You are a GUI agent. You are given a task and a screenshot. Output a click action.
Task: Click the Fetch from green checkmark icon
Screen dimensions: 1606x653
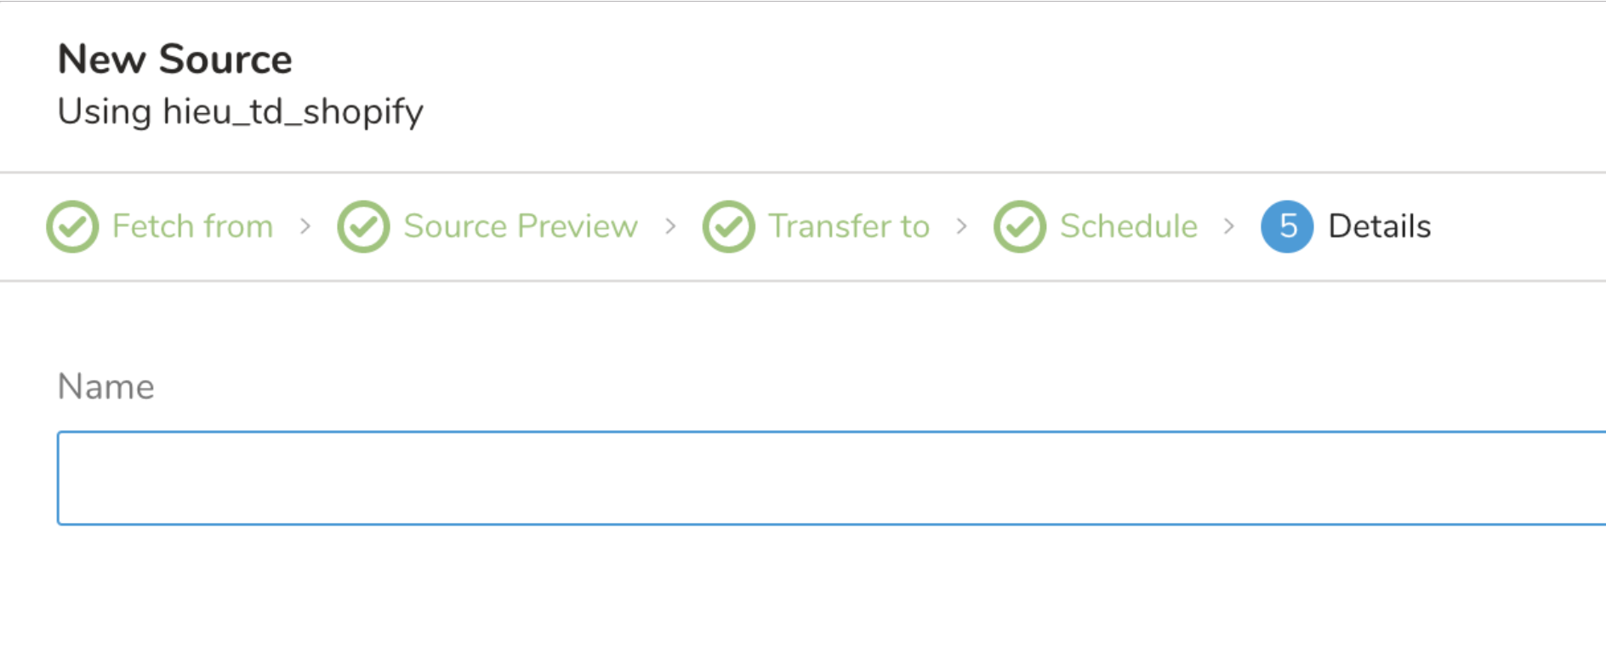[72, 227]
